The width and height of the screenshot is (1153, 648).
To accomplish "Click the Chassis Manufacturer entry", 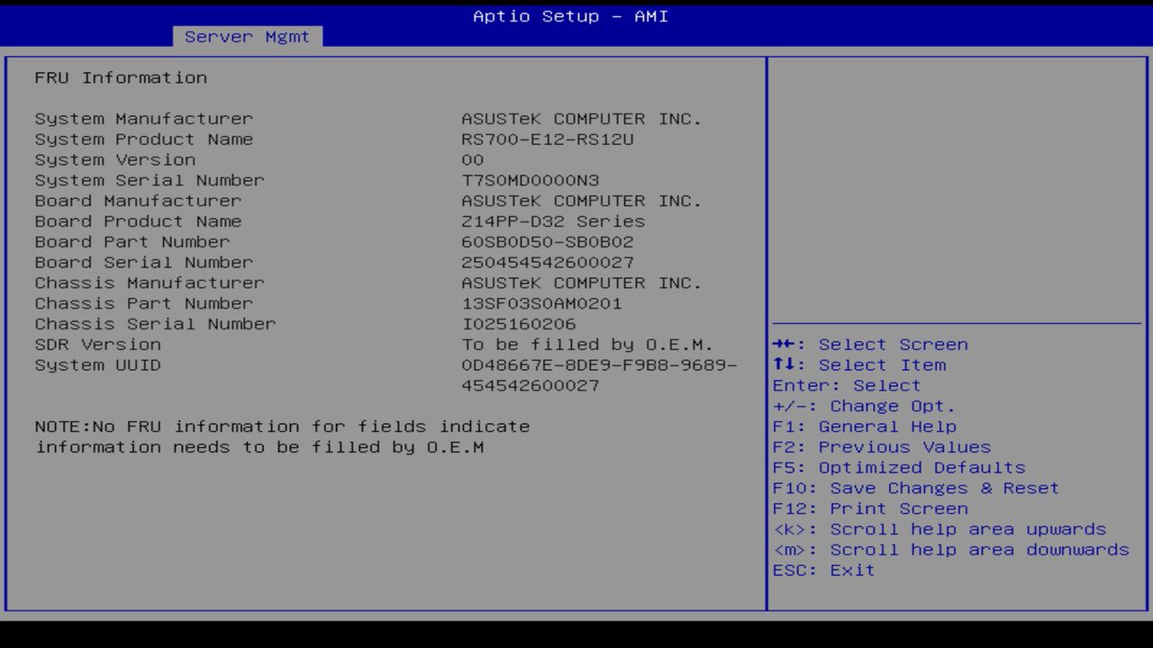I will [x=150, y=283].
